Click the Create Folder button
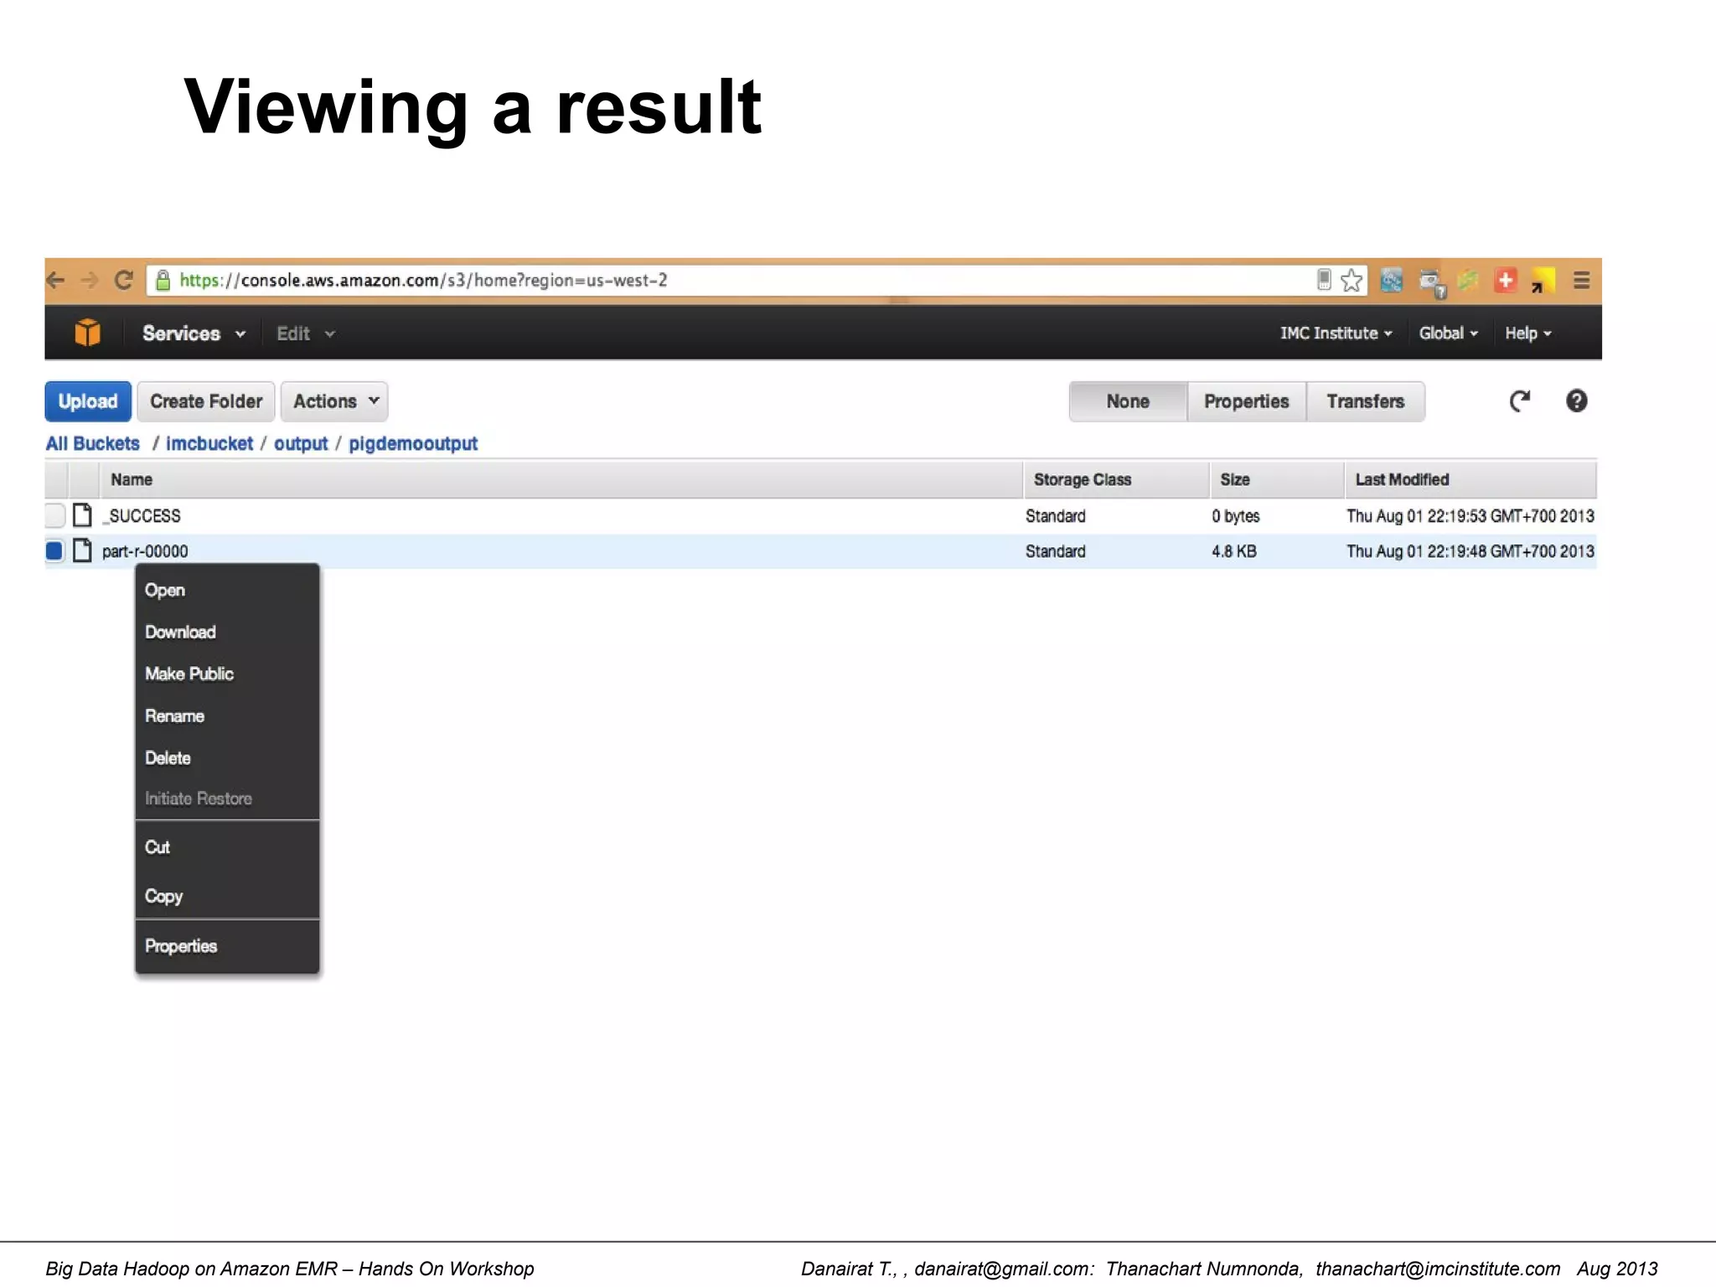This screenshot has width=1716, height=1287. coord(206,401)
